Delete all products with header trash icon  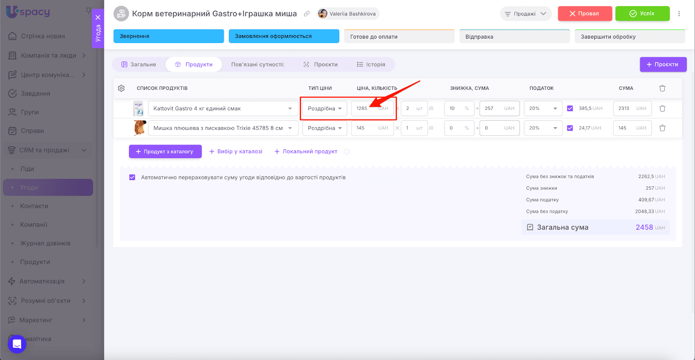click(x=662, y=88)
